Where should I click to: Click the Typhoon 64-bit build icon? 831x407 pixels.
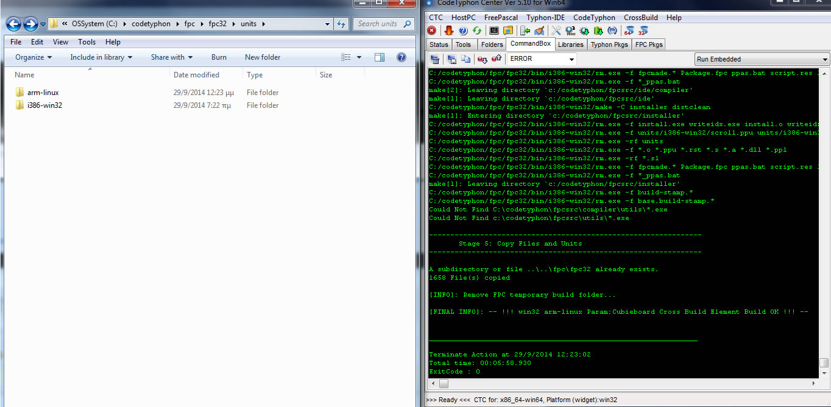point(629,30)
